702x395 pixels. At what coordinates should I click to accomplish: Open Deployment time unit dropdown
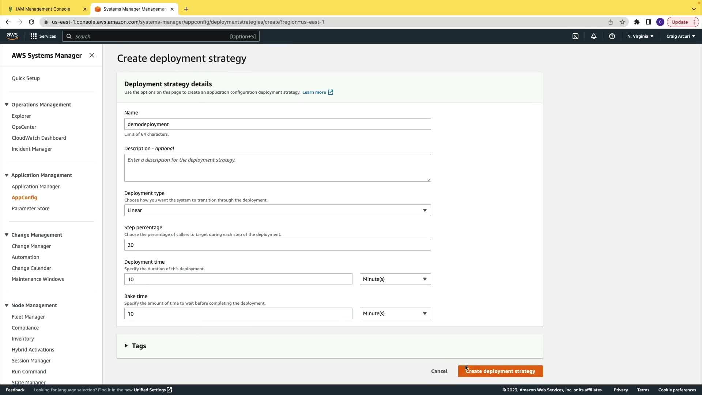click(395, 279)
